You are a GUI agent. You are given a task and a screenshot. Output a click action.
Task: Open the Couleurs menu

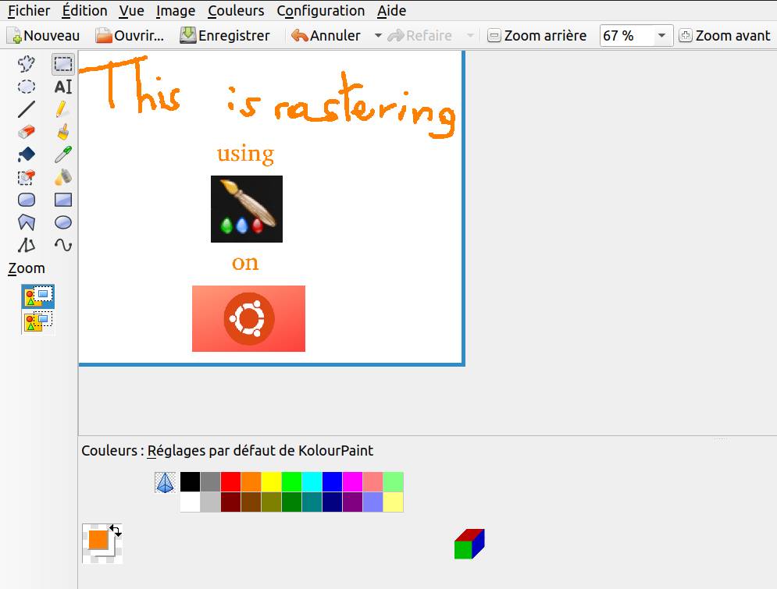click(x=236, y=10)
